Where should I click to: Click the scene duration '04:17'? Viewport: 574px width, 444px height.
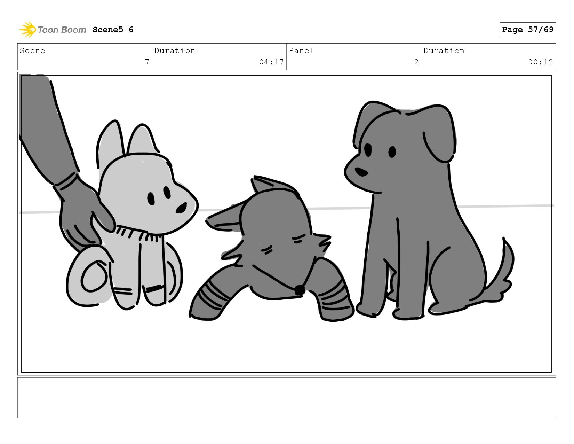pos(271,62)
